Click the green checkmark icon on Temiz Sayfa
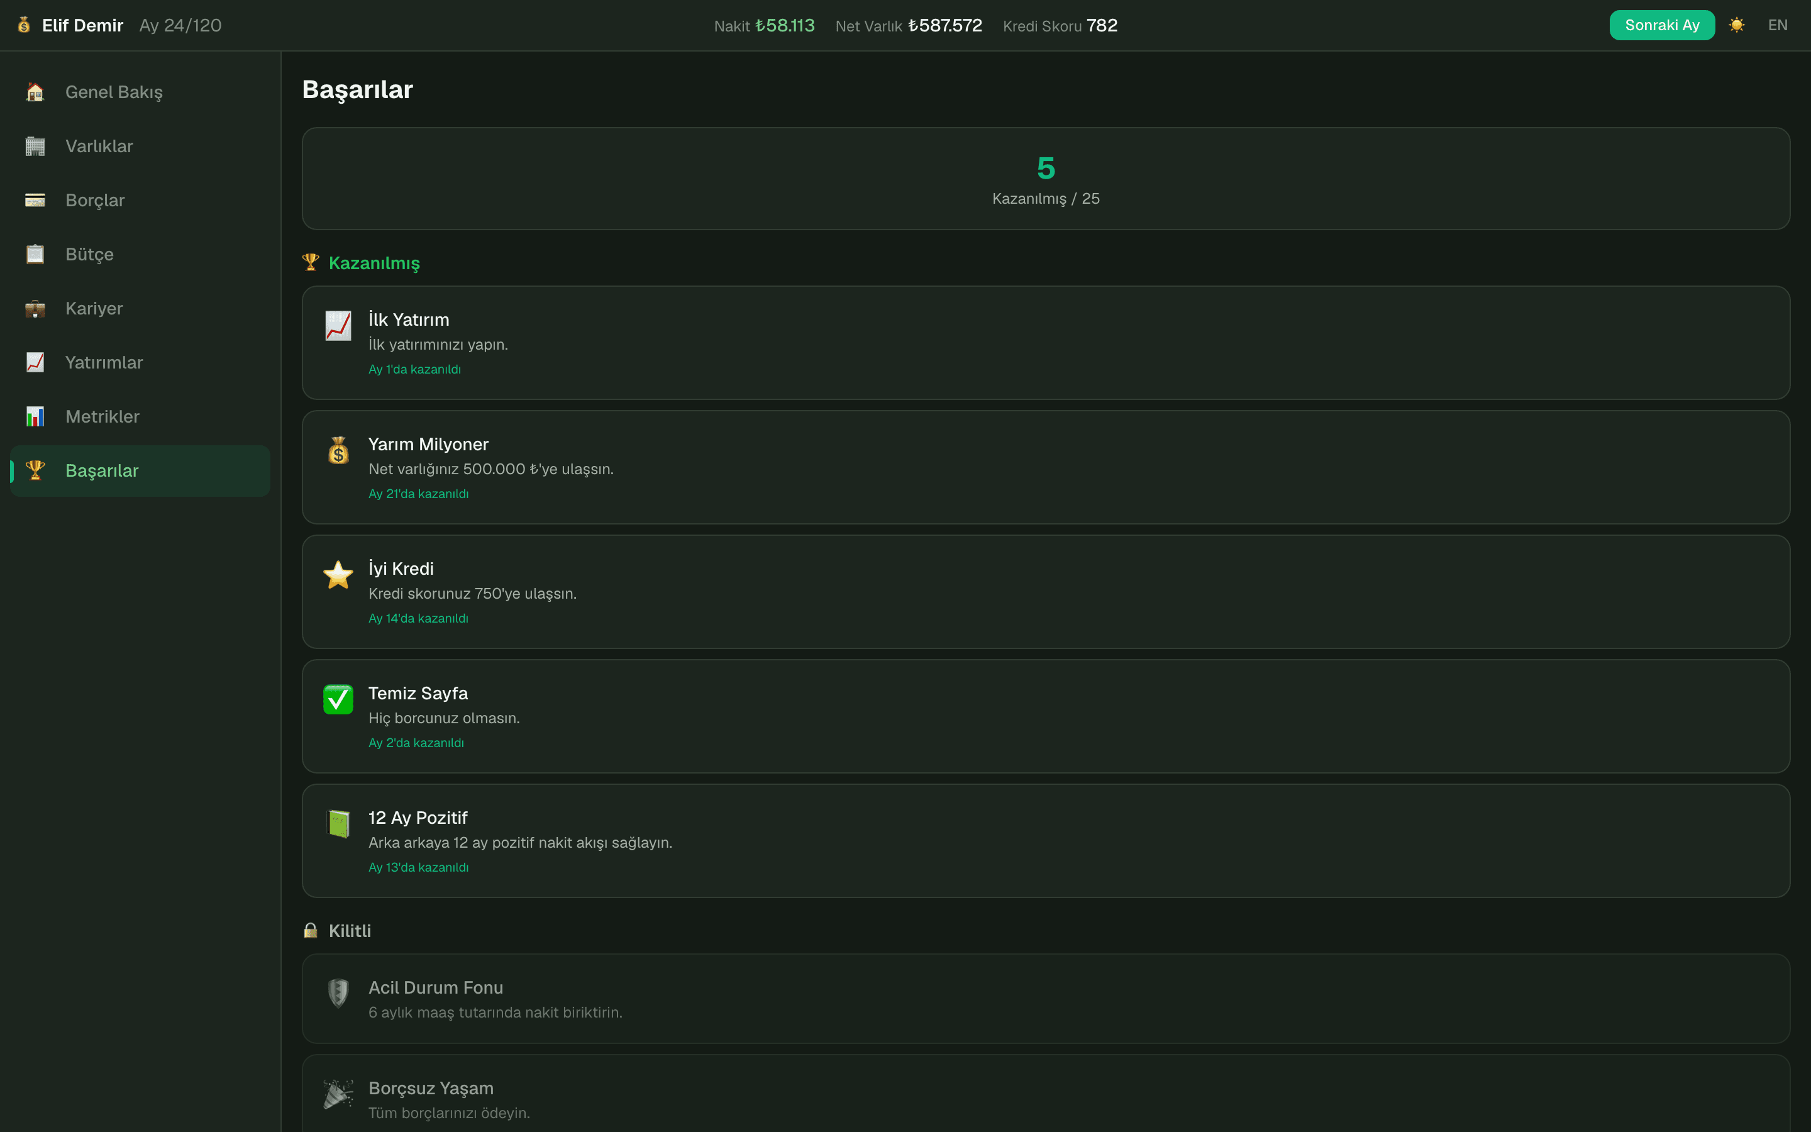Screen dimensions: 1811x1132 click(x=338, y=699)
